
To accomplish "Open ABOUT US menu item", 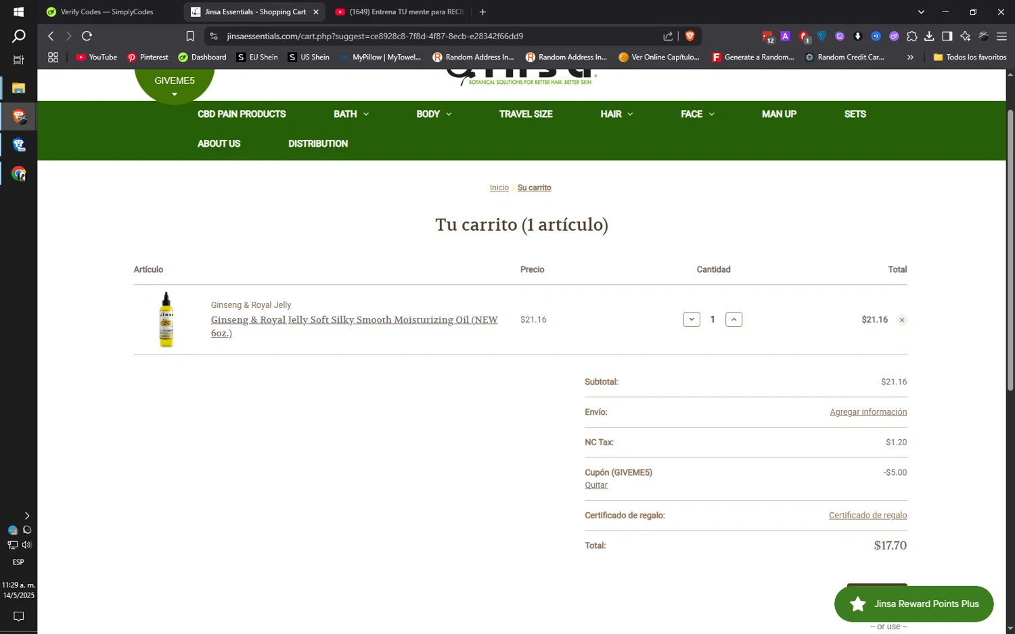I will click(x=219, y=143).
